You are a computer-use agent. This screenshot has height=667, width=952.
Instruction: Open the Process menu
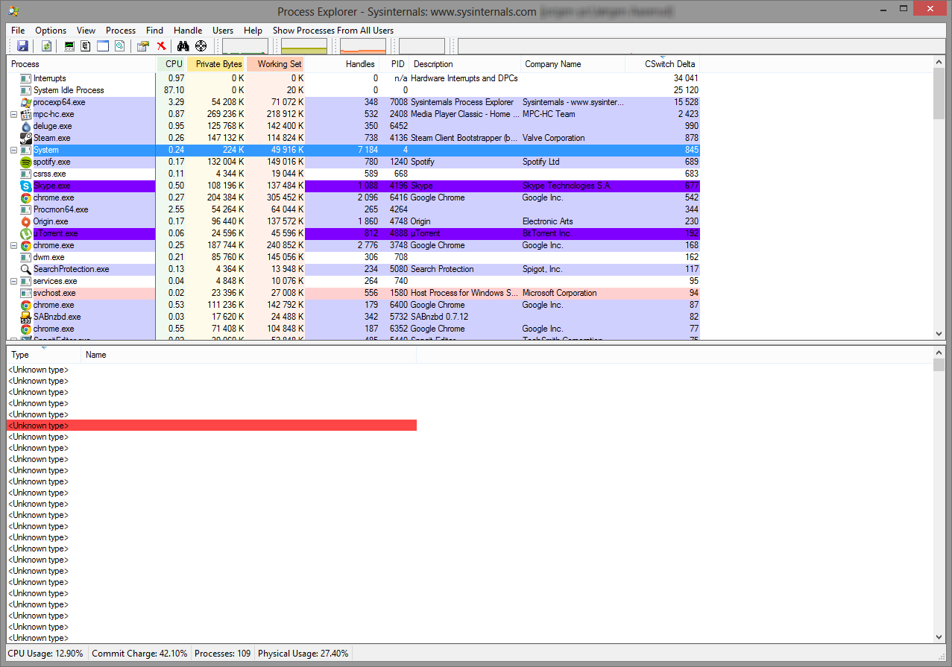(121, 31)
